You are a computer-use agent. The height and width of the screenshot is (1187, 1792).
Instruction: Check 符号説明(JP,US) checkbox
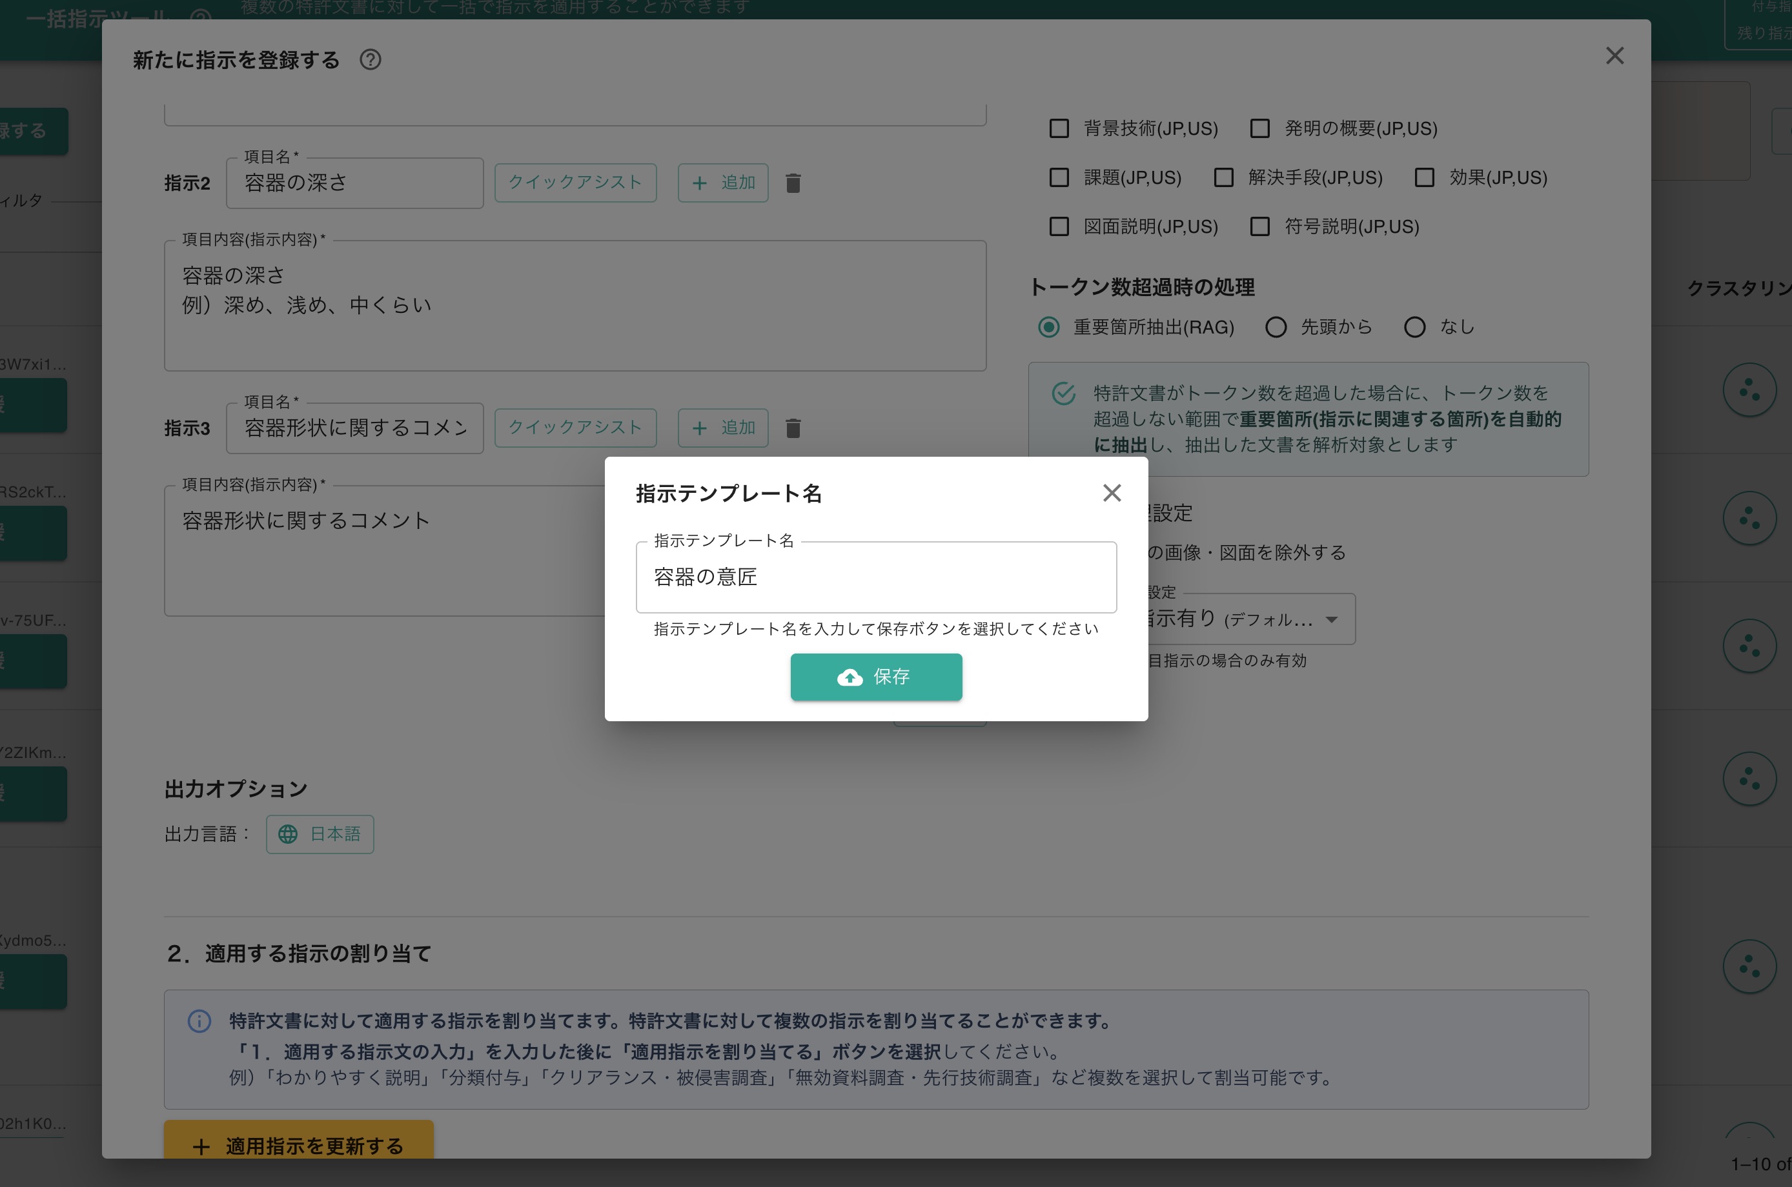click(x=1259, y=227)
